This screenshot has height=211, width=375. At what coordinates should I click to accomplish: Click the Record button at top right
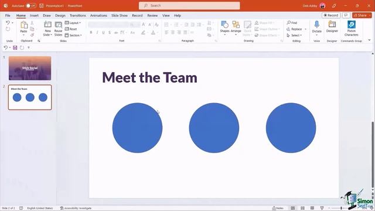(x=331, y=15)
